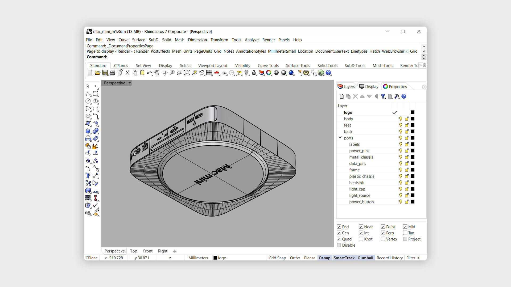This screenshot has height=287, width=511.
Task: Open Options with the gear icon
Action: (x=306, y=73)
